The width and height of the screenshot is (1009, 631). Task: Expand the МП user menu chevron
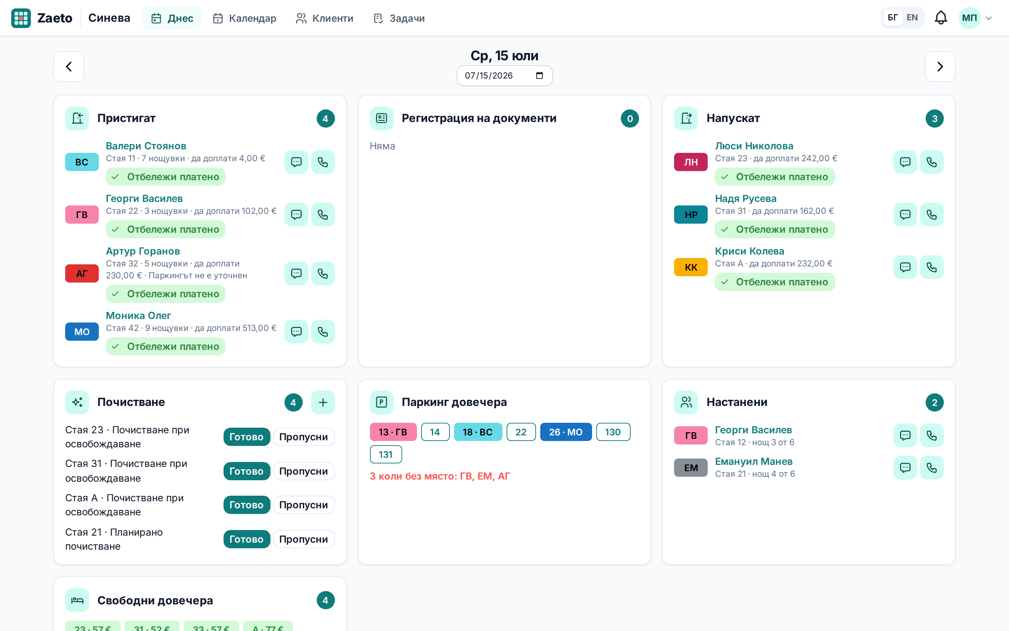[988, 18]
